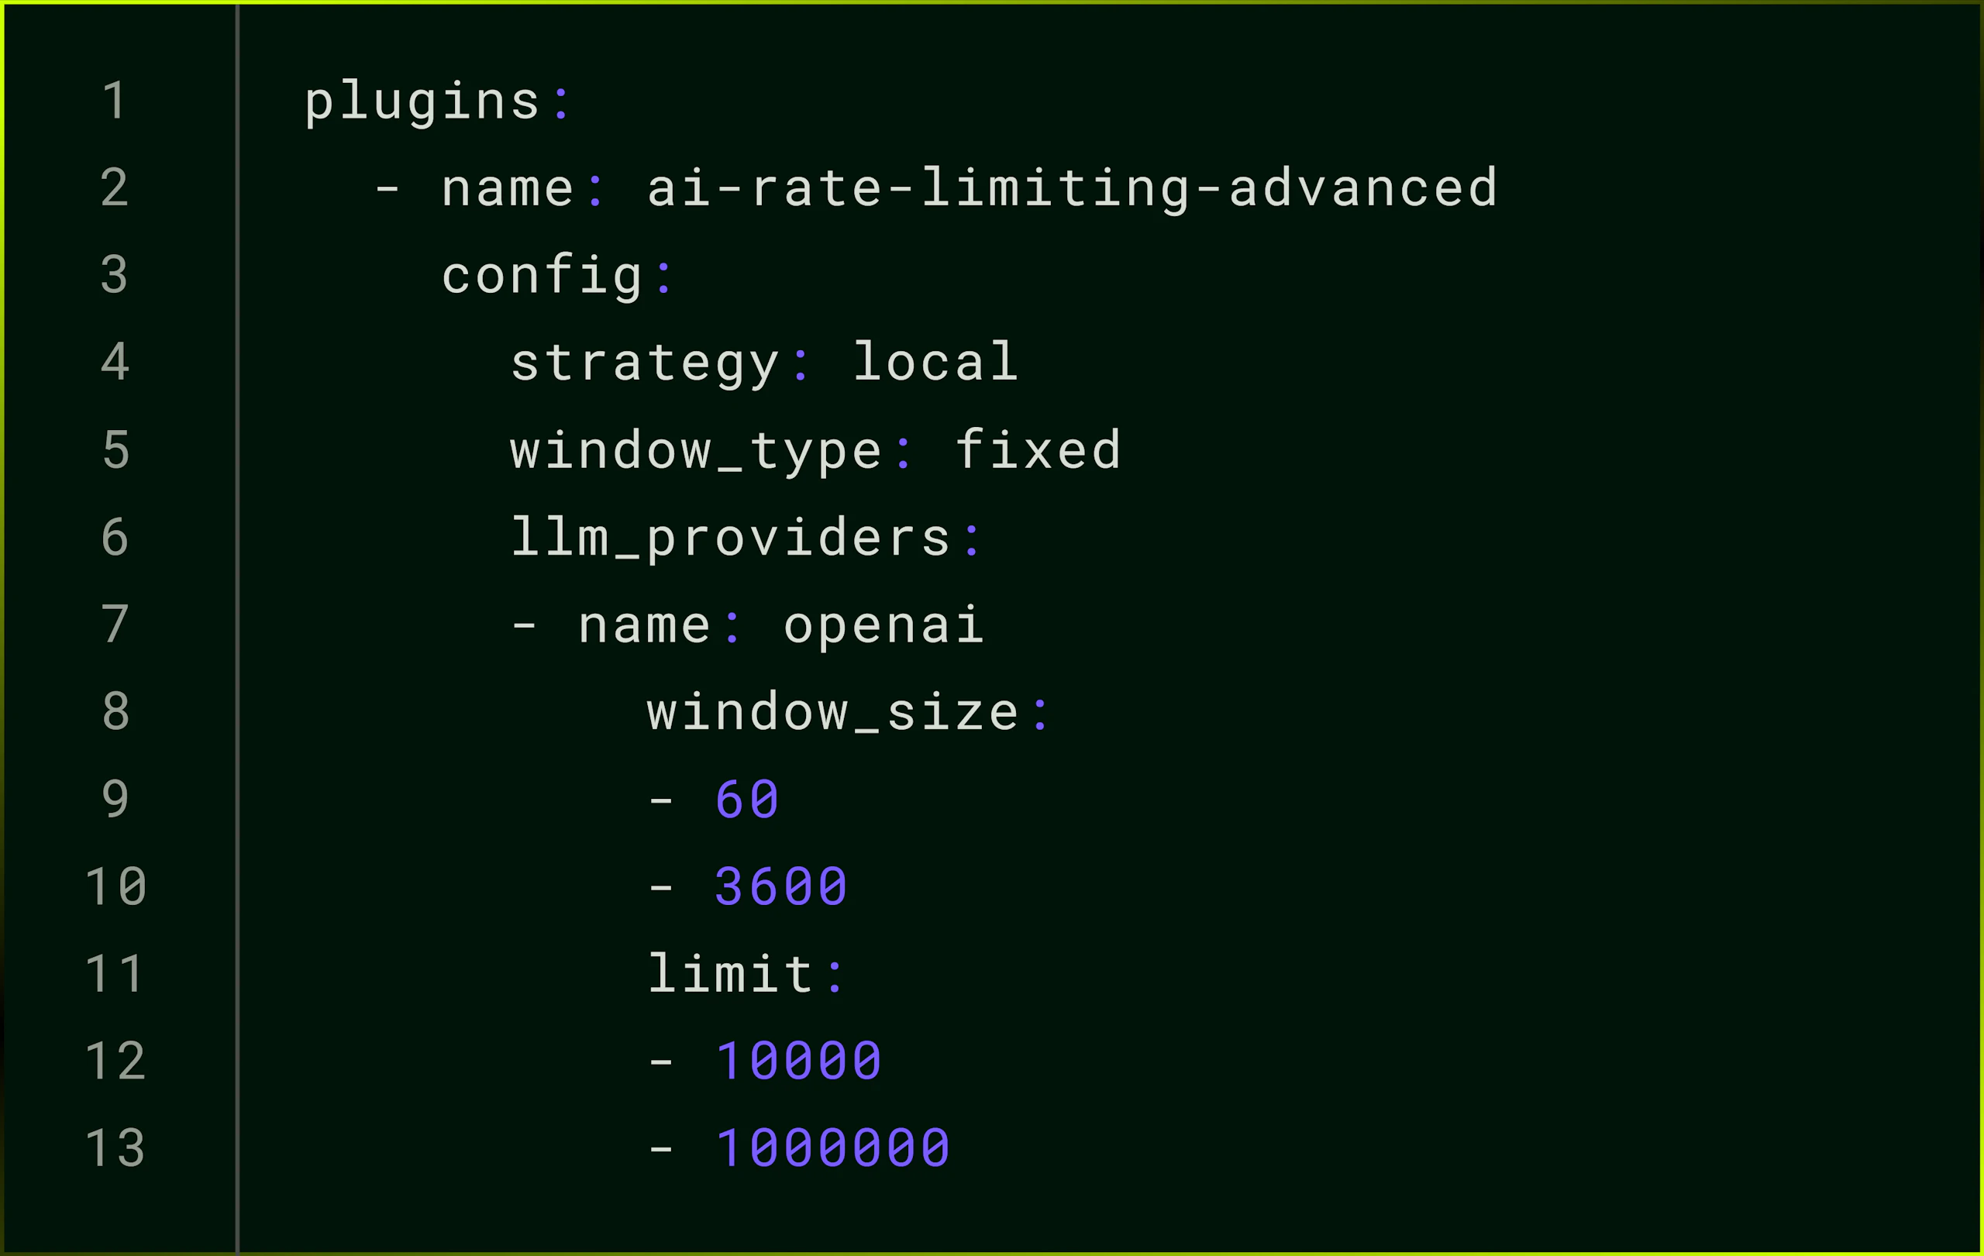
Task: Click the value 1000000 on line 13
Action: point(832,1148)
